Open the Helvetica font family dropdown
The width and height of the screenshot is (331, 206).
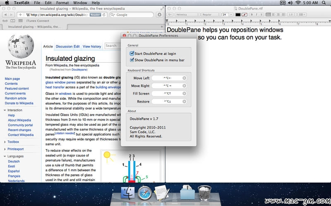[x=187, y=14]
